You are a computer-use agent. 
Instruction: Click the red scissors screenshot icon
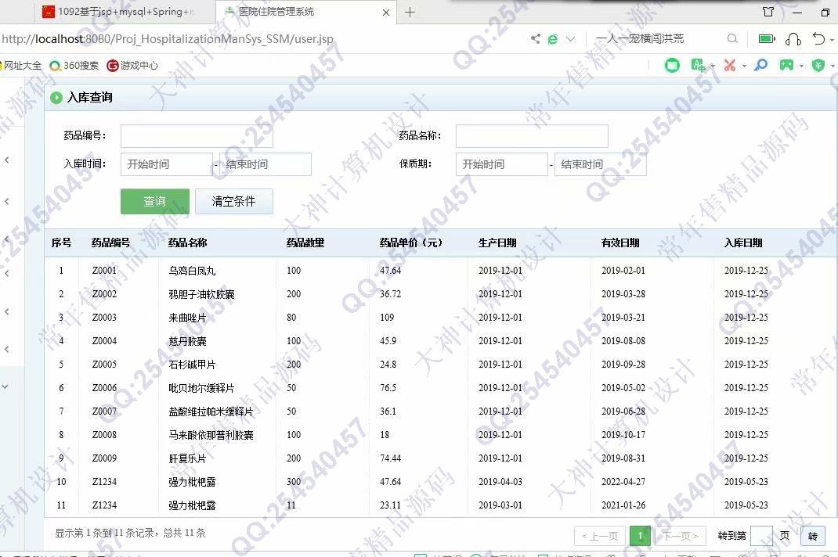[x=729, y=66]
